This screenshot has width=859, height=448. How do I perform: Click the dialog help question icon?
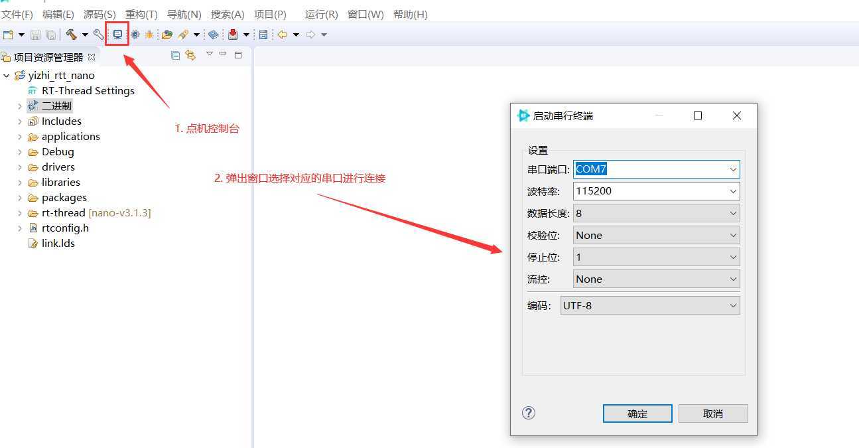(x=529, y=413)
